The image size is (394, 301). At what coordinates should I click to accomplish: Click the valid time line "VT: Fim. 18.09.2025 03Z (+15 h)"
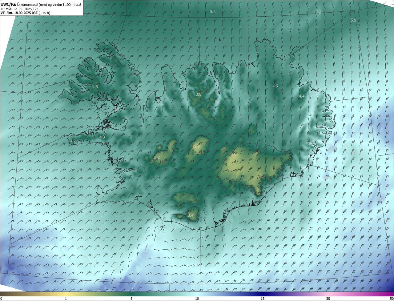[x=25, y=13]
